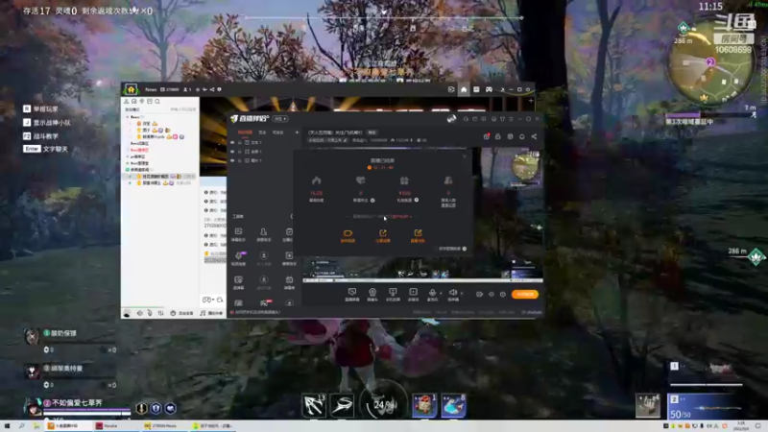Select 文字聊天 in game menu
This screenshot has height=432, width=768.
pyautogui.click(x=45, y=149)
